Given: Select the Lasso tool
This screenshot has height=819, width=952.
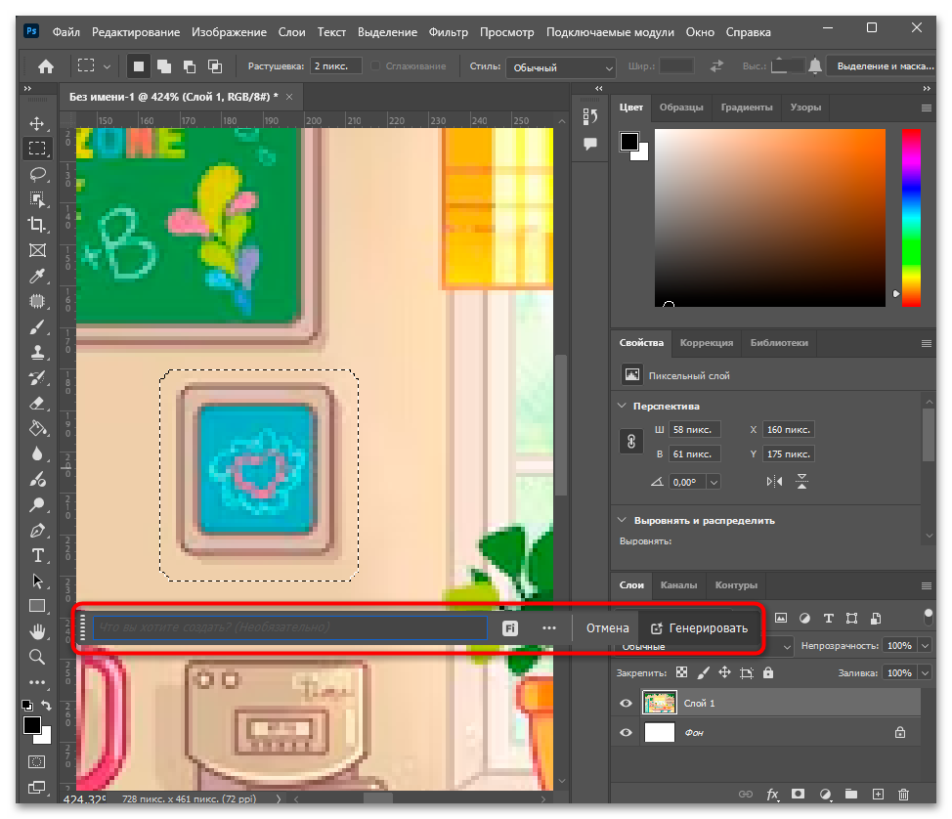Looking at the screenshot, I should point(37,175).
